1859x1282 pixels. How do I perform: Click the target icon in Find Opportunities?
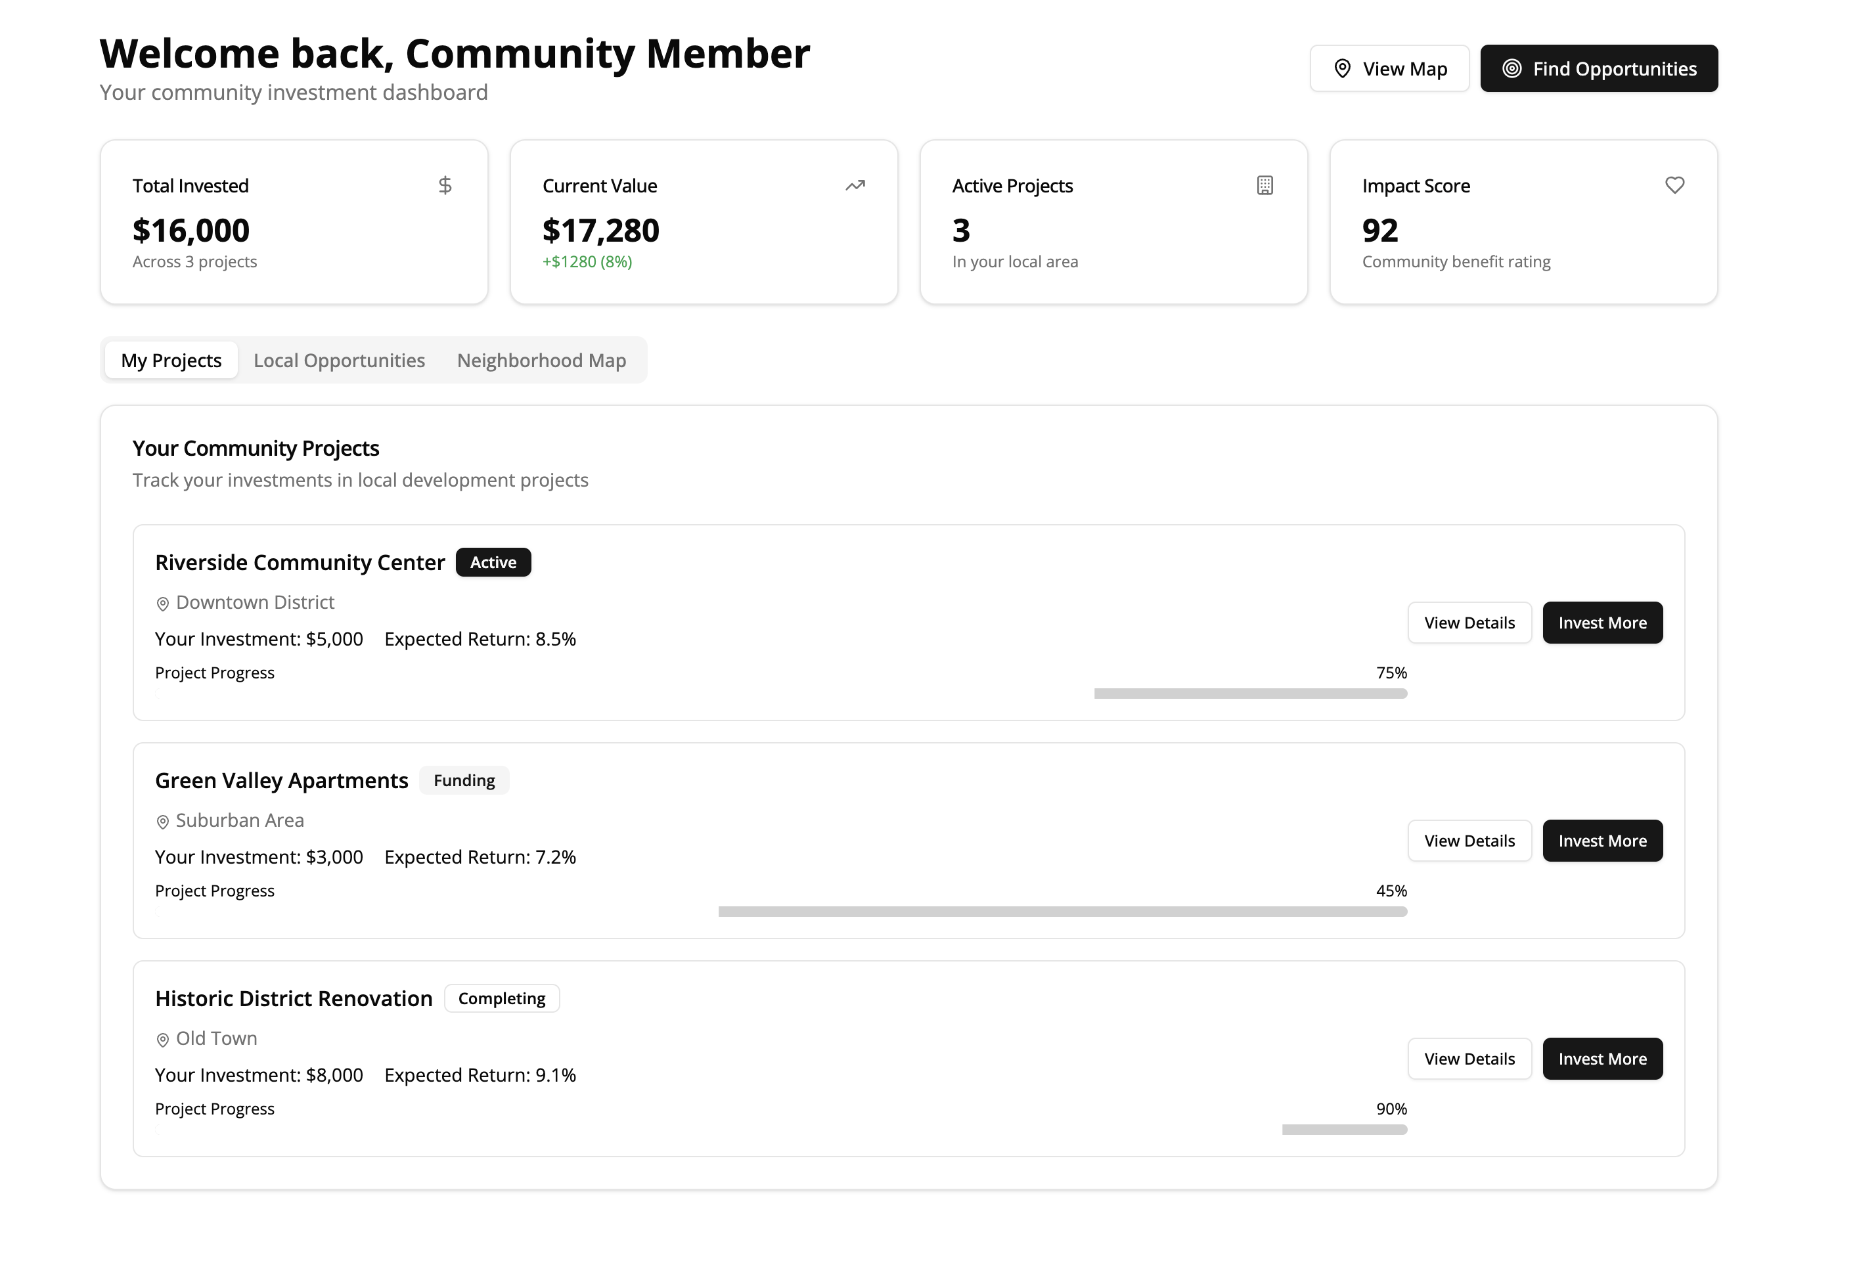pyautogui.click(x=1511, y=69)
